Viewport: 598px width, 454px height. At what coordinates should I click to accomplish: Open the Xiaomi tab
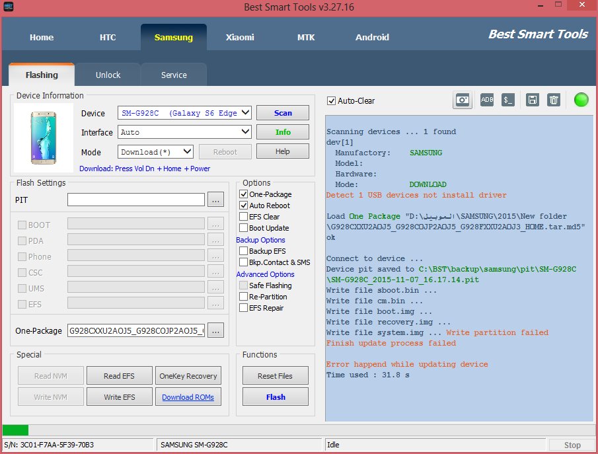tap(240, 38)
